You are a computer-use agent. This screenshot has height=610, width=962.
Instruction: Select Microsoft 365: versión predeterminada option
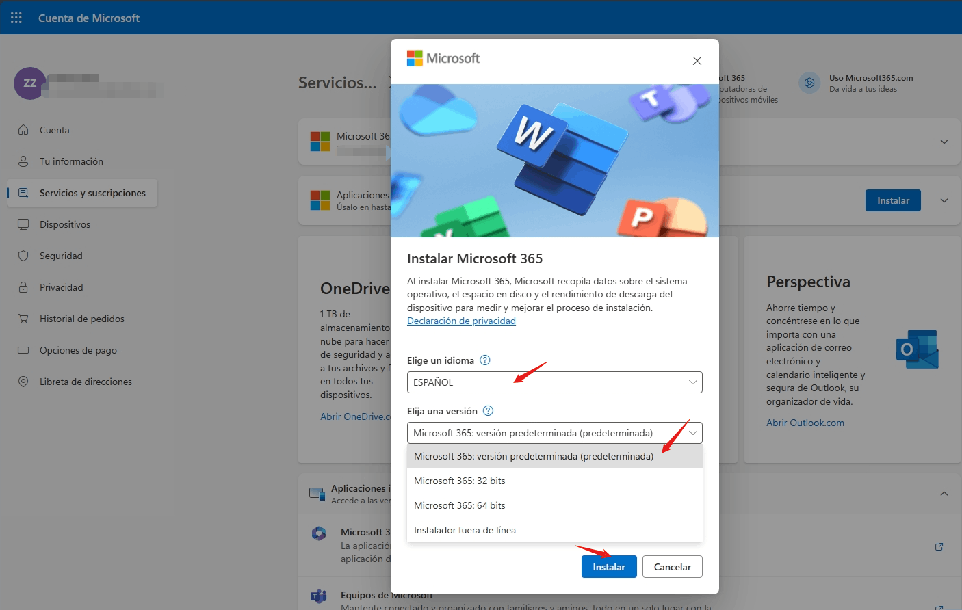pyautogui.click(x=555, y=456)
